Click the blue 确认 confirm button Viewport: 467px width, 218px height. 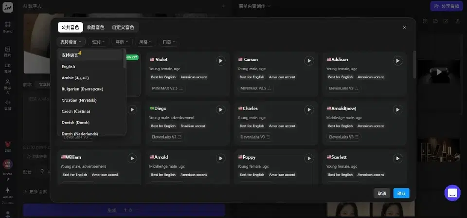point(401,193)
